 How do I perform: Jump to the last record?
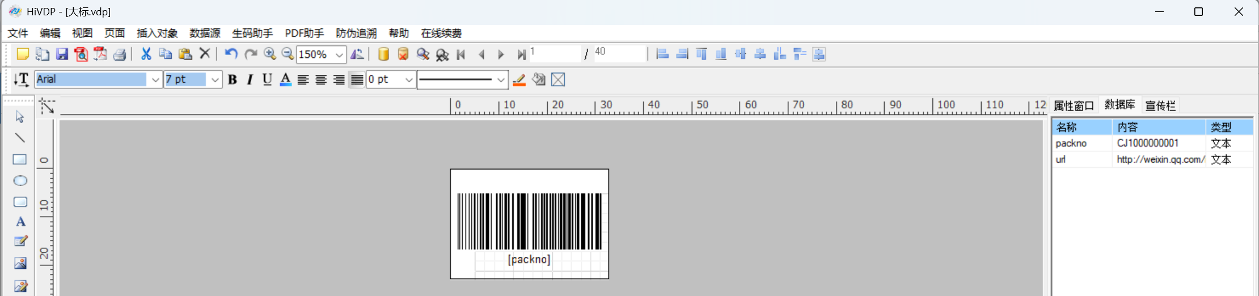(521, 54)
